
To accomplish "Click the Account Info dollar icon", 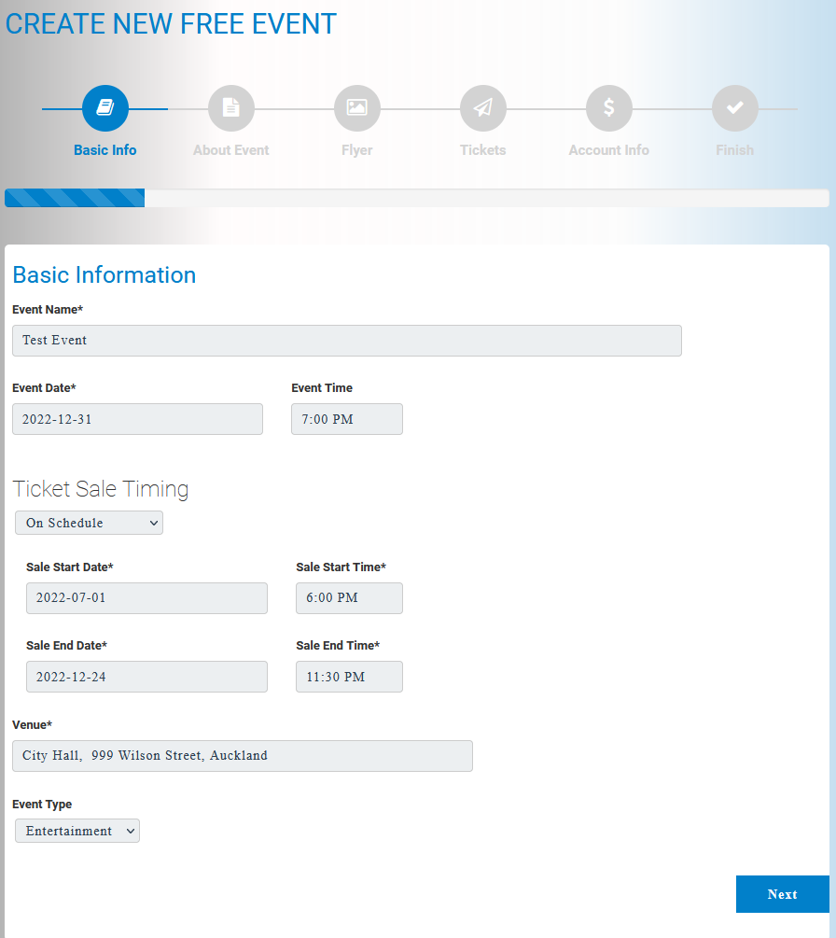I will tap(608, 108).
